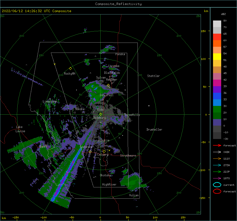Screen dimensions: 237x221
Task: Pick the green 22JP arrow icon
Action: coord(217,172)
